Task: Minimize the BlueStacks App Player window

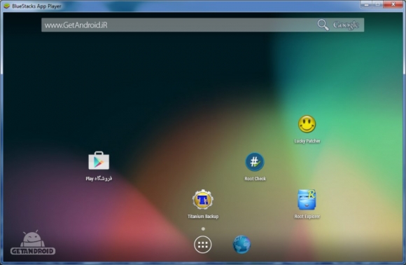Action: point(366,4)
